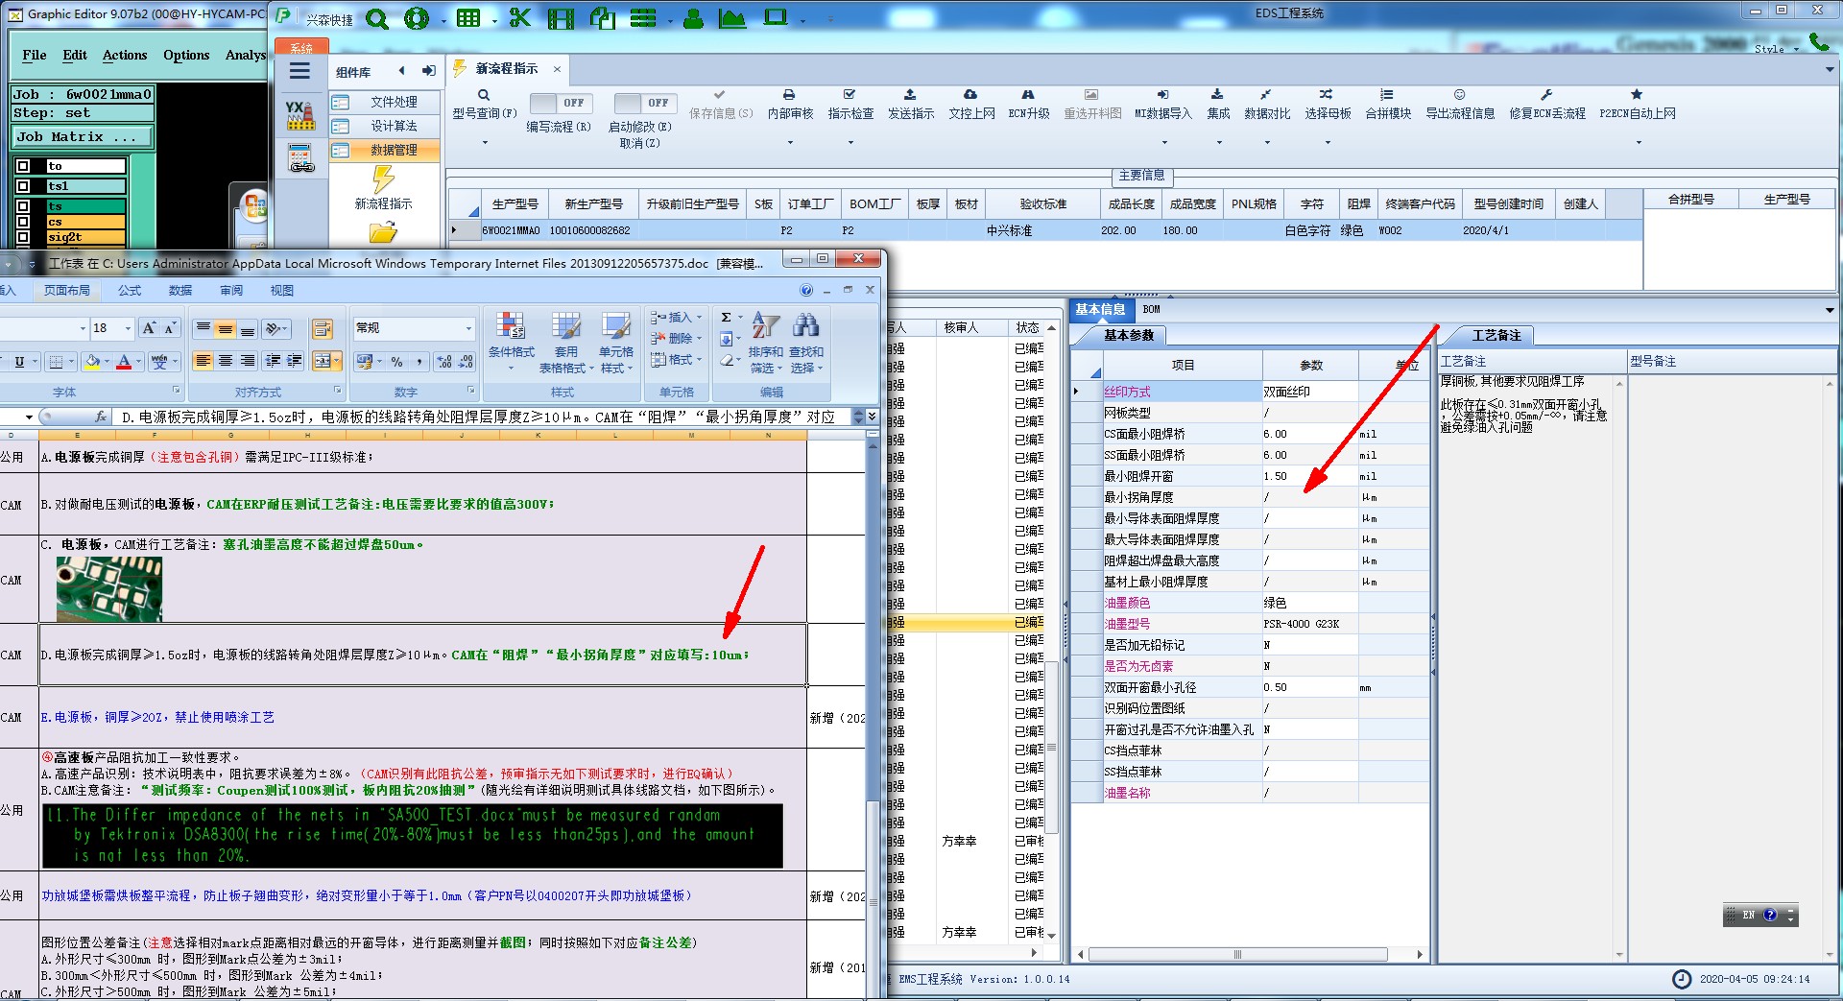Click the area chart icon in EDS quick toolbar

click(x=731, y=18)
